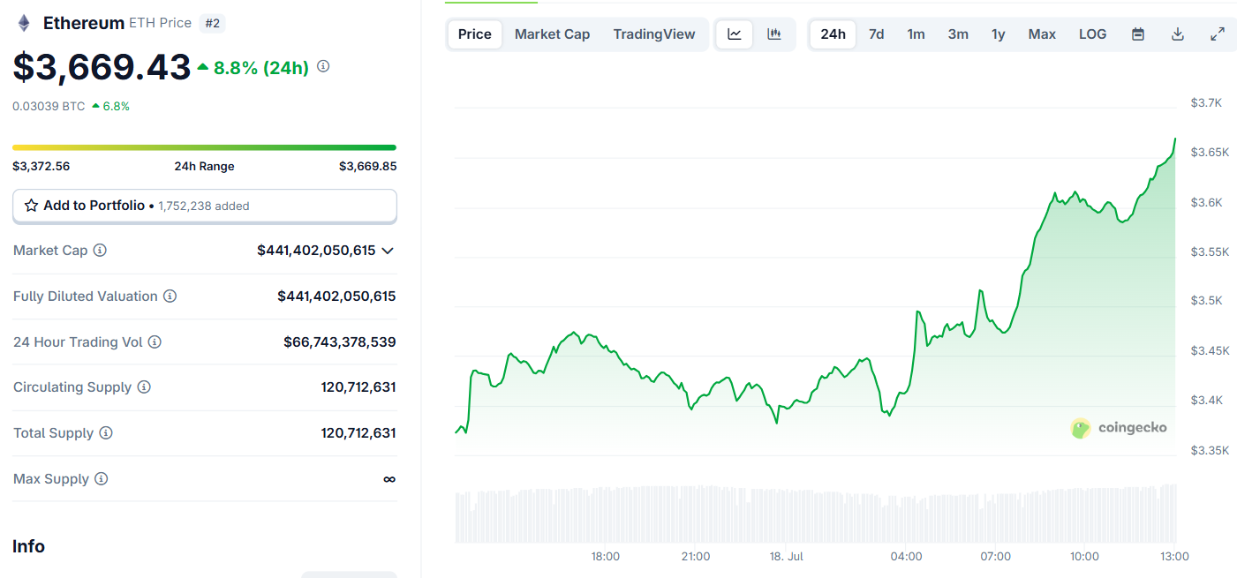The image size is (1237, 578).
Task: Click the volume bars below price chart
Action: (816, 514)
